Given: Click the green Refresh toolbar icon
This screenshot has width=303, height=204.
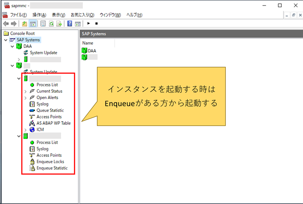Looking at the screenshot, I should tap(51, 24).
